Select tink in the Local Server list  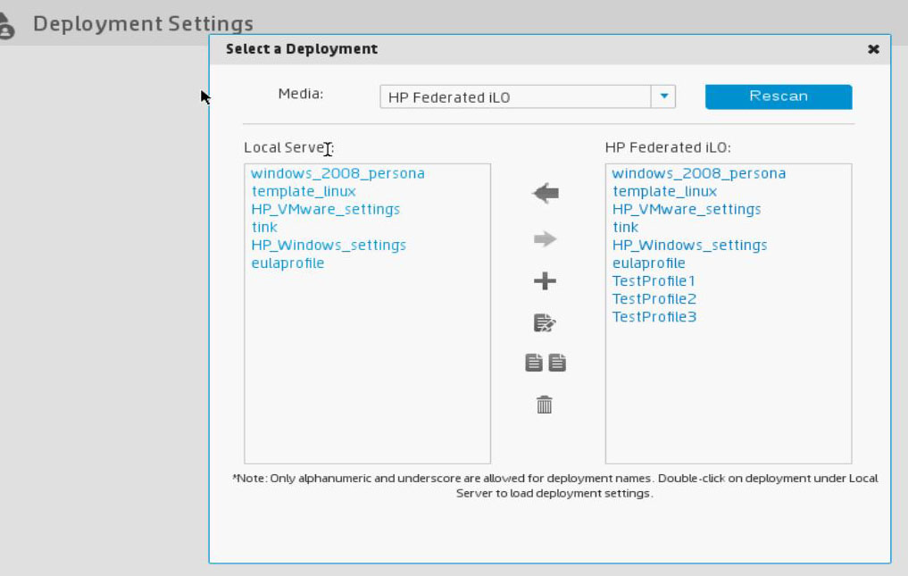click(x=264, y=227)
